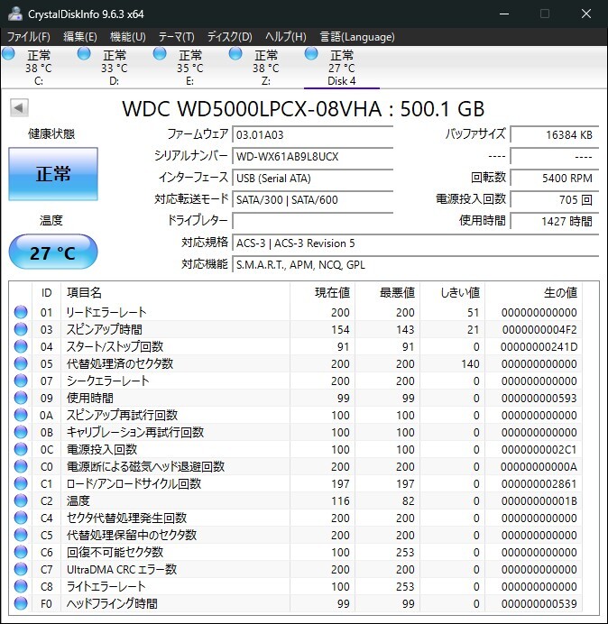
Task: Click the 最悪値 column header
Action: [387, 292]
